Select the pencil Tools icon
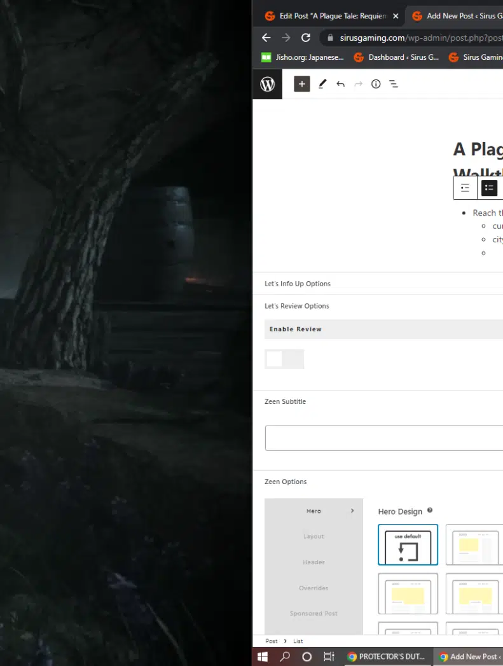This screenshot has width=503, height=666. pos(322,84)
